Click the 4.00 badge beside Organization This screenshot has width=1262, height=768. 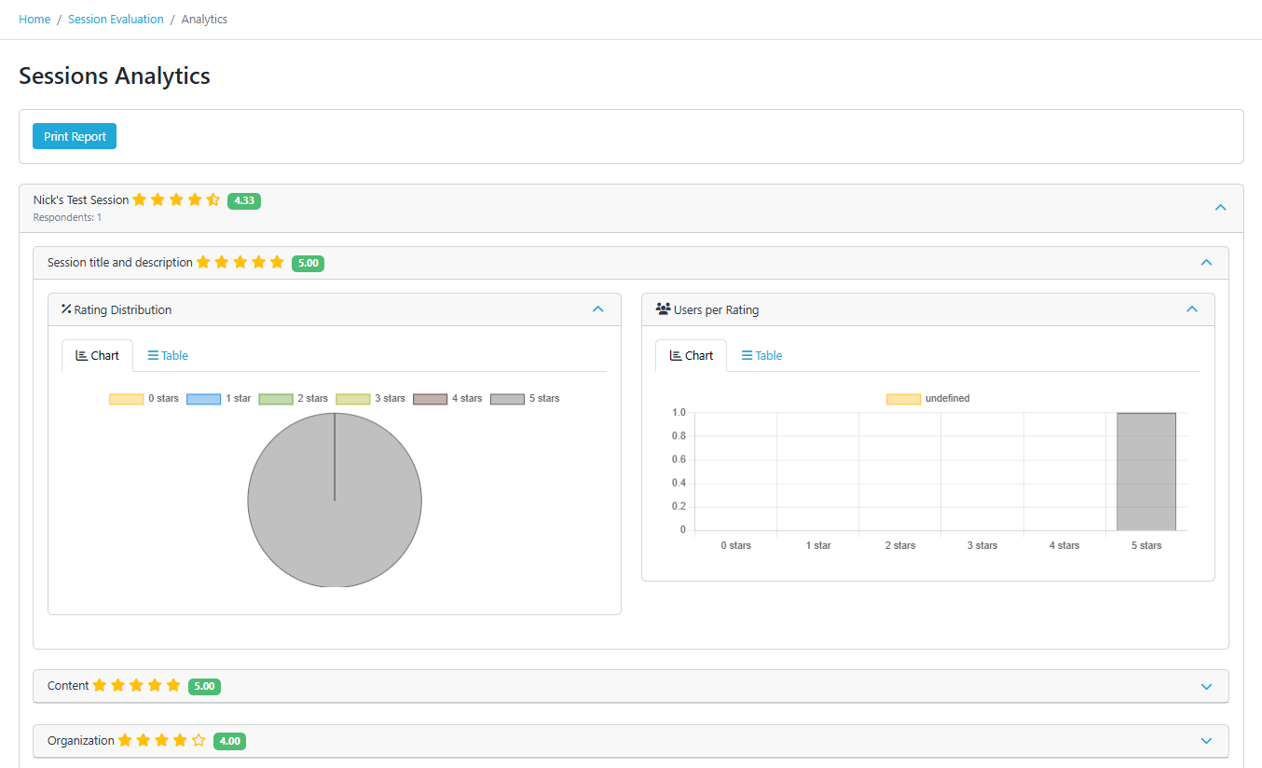tap(229, 741)
